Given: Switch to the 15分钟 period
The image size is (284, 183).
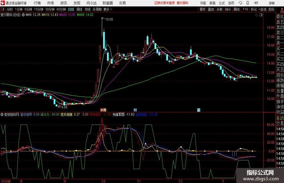Looking at the screenshot, I should (38, 9).
